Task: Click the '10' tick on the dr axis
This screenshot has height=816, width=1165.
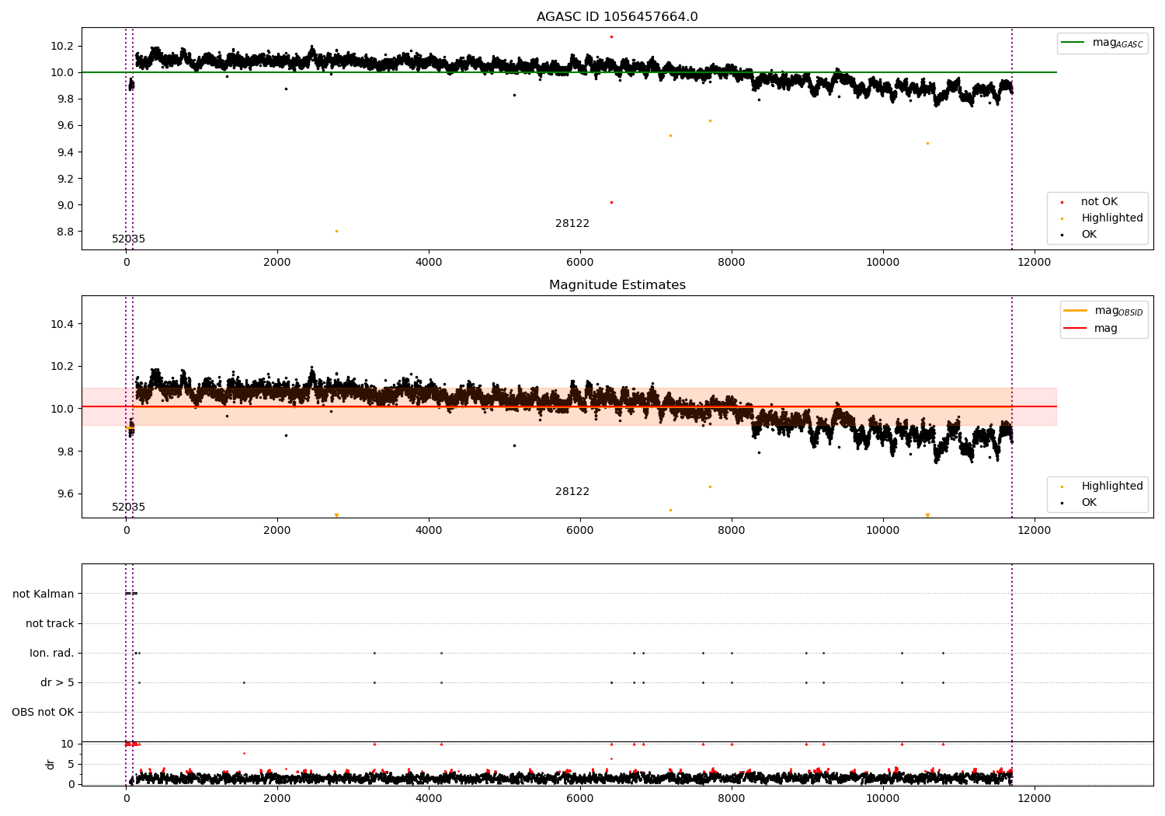Action: (x=68, y=744)
